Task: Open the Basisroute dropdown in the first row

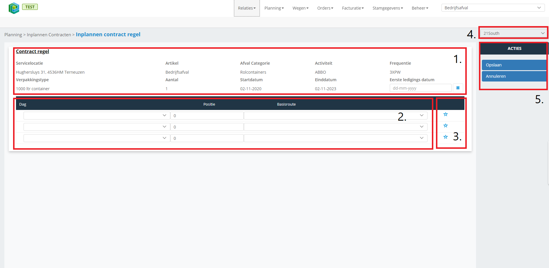Action: pyautogui.click(x=336, y=115)
